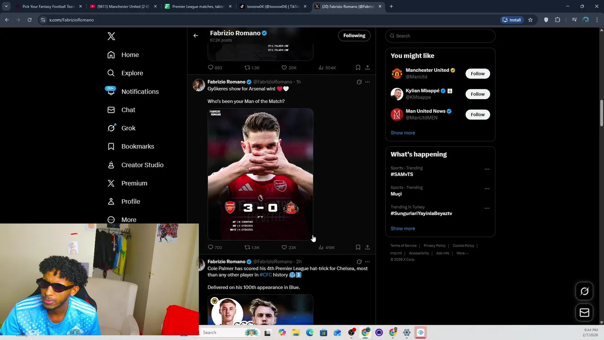The image size is (604, 340).
Task: View analytics of the 504K views post
Action: point(327,68)
